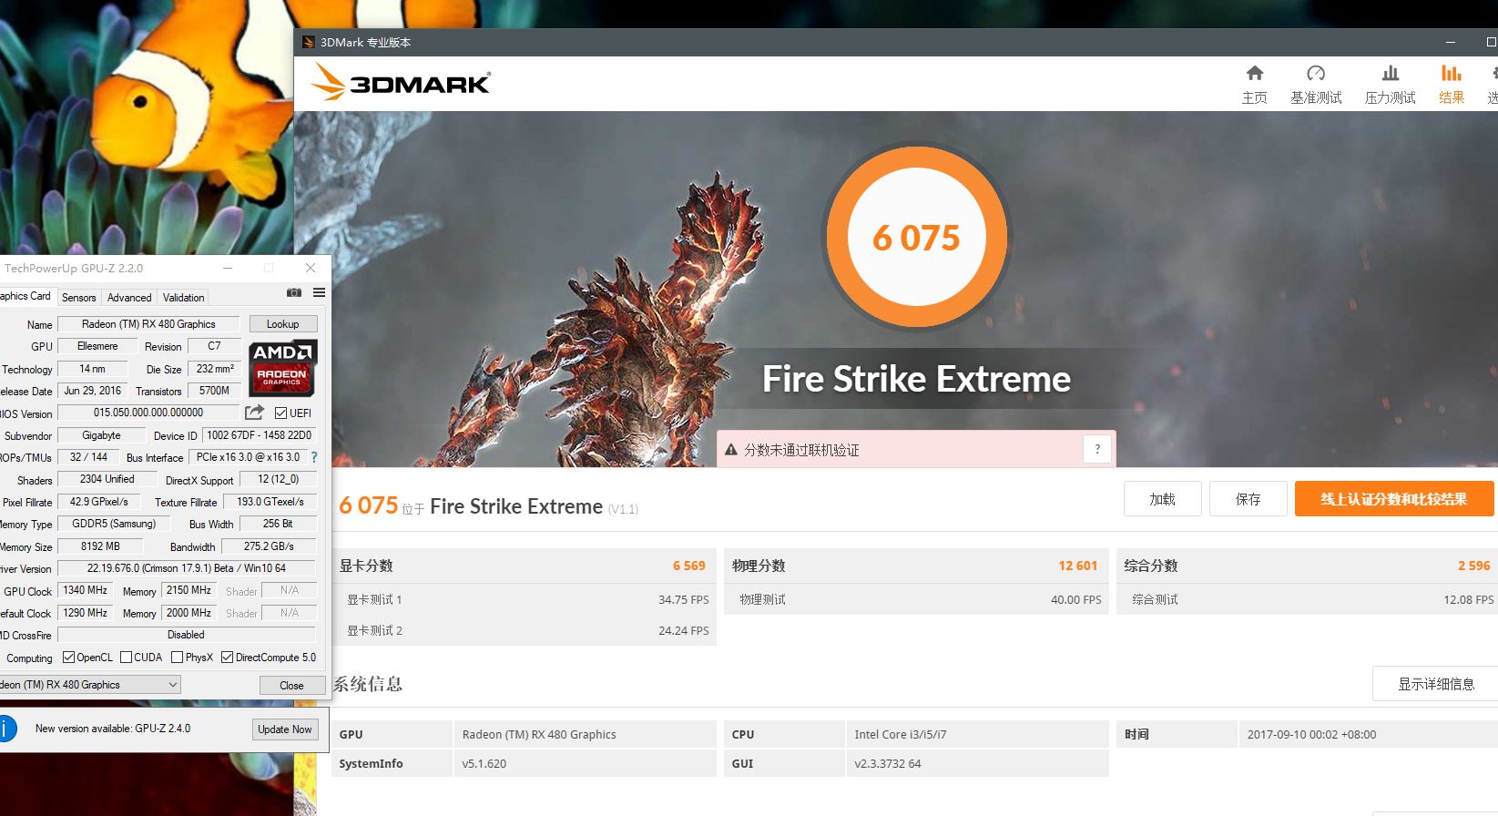Toggle the CUDA checkbox
1498x816 pixels.
[x=127, y=658]
